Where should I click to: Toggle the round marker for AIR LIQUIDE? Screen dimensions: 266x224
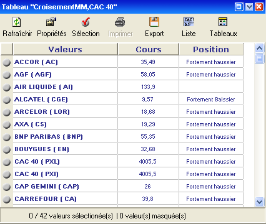pos(7,87)
